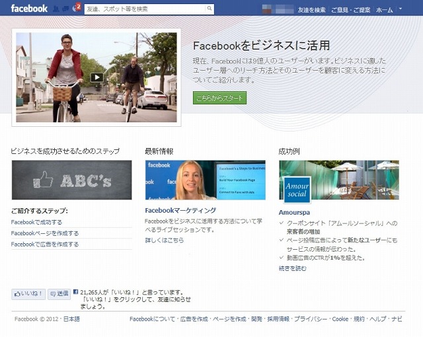Open link Facebookで広告を作成する
This screenshot has width=423, height=337.
click(x=45, y=244)
